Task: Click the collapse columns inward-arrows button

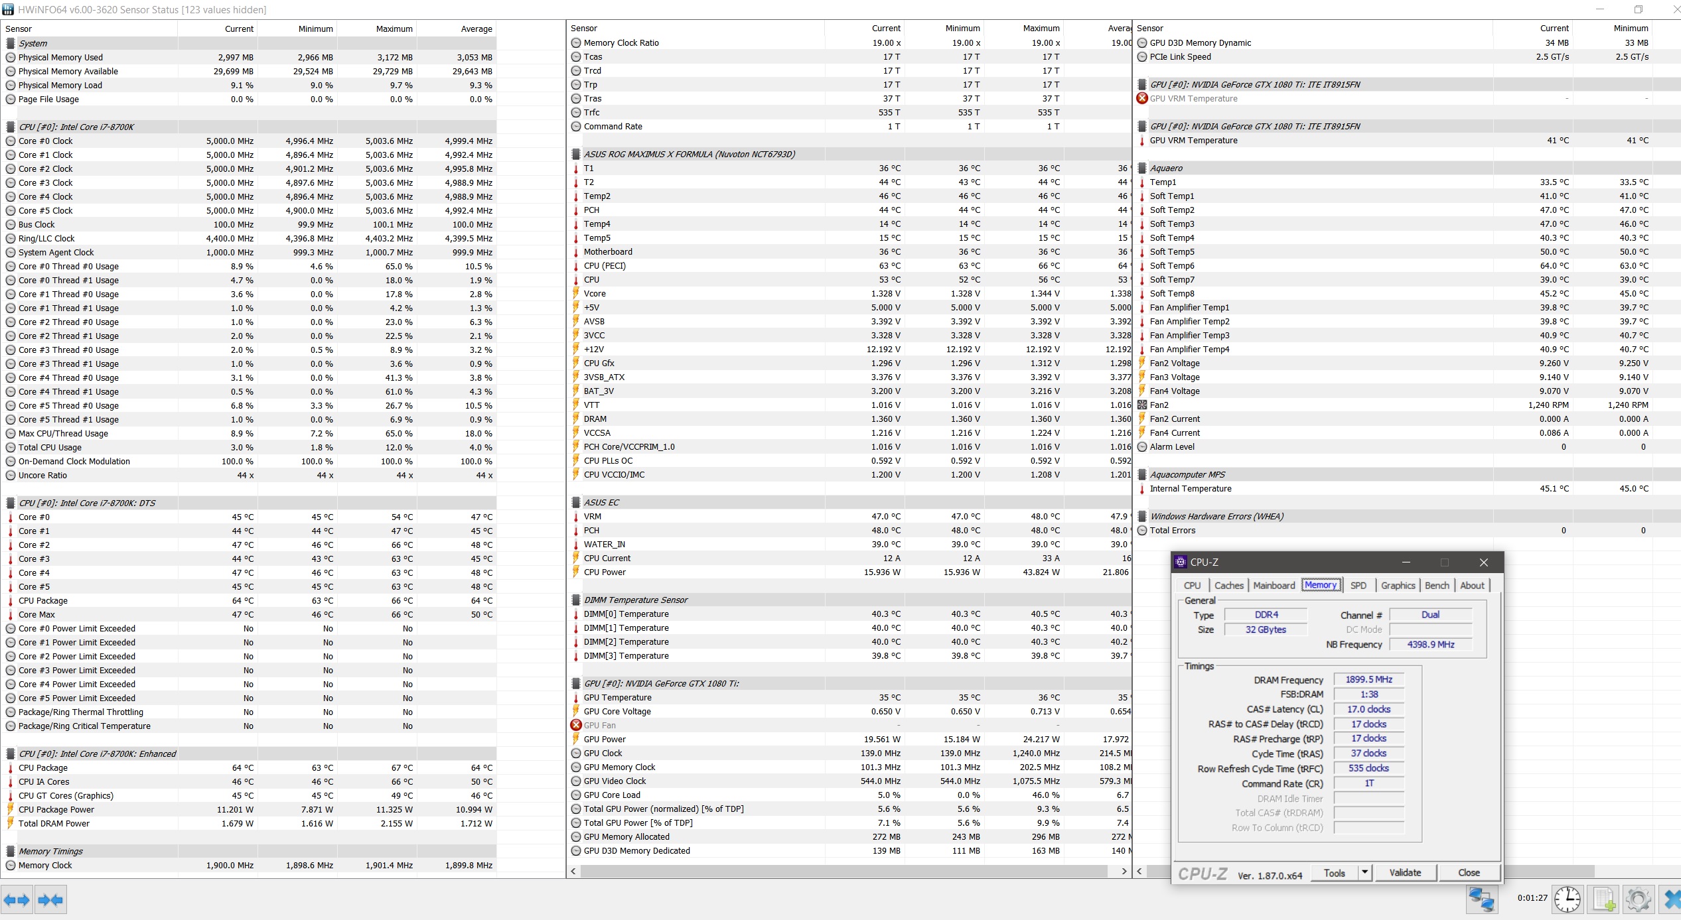Action: click(50, 900)
